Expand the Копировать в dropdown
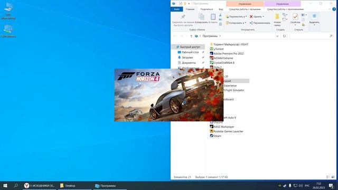 coord(245,23)
